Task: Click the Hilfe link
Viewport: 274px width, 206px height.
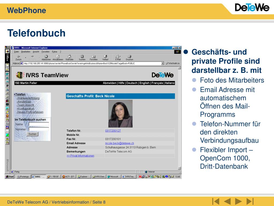Action: [121, 83]
